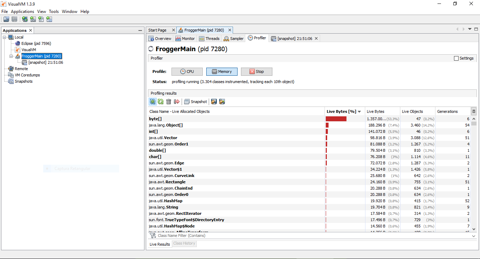This screenshot has width=480, height=259.
Task: Click the Add VM Coredump toolbar icon
Action: click(x=41, y=19)
